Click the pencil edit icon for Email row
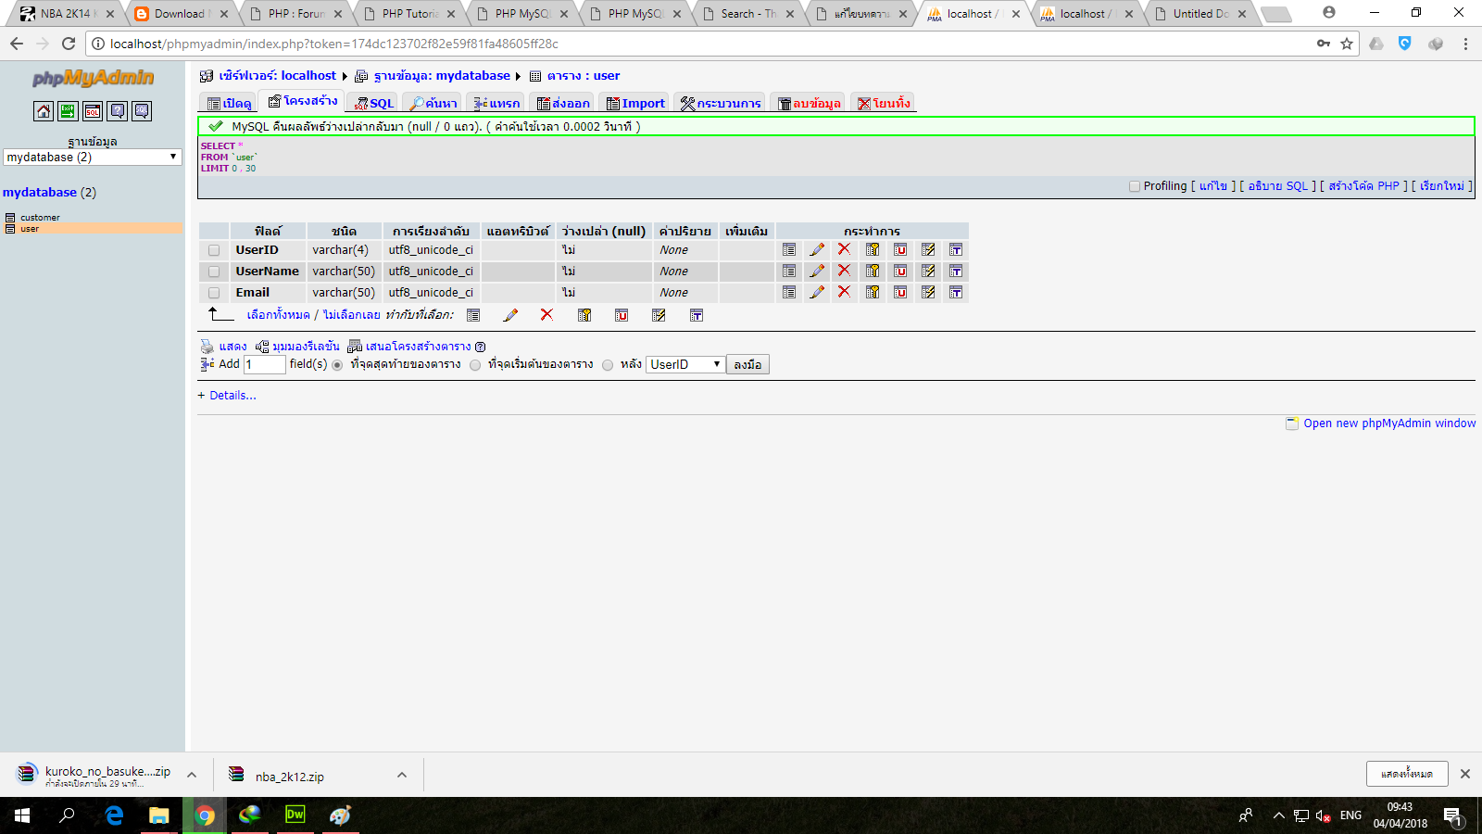The height and width of the screenshot is (834, 1482). [x=817, y=292]
